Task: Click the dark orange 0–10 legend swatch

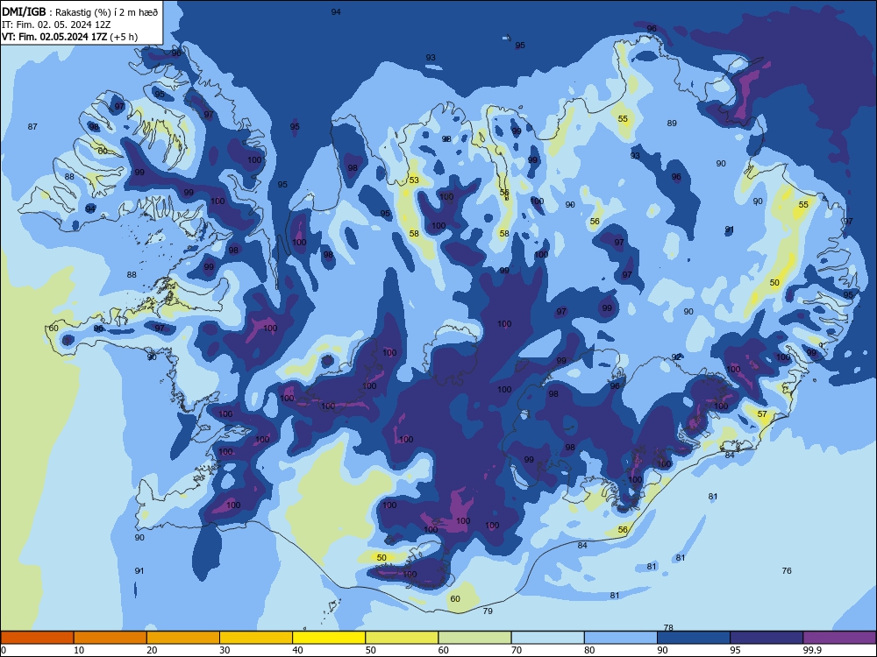Action: point(37,638)
